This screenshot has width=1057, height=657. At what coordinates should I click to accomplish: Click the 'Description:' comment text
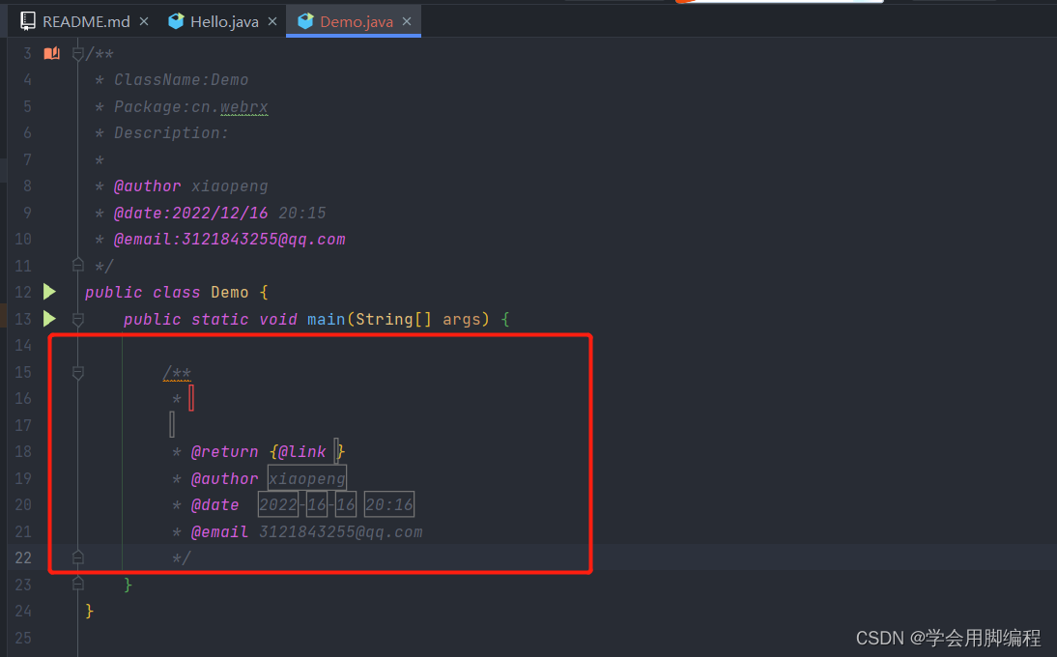click(x=171, y=132)
